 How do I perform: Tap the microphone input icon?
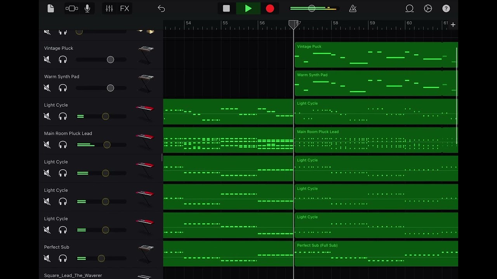87,9
